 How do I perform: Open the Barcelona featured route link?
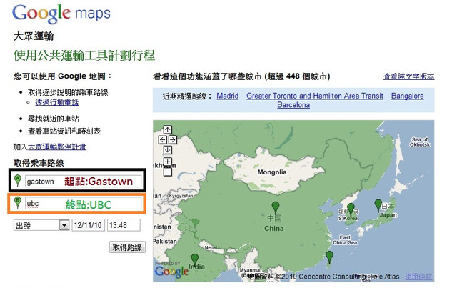(293, 105)
